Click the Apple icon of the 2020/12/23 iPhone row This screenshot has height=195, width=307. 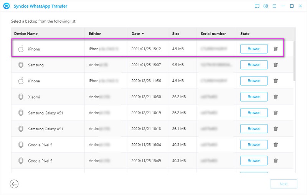point(21,81)
